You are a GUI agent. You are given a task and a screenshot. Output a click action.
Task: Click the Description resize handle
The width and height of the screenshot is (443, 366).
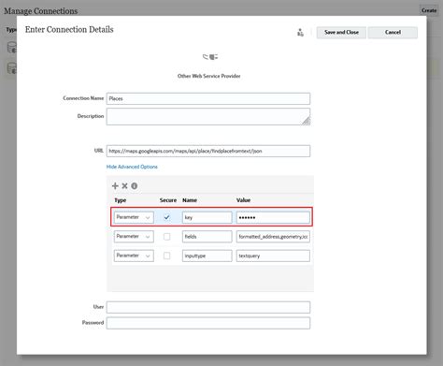307,121
